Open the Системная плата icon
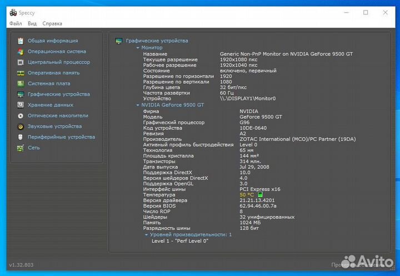This screenshot has width=400, height=276. pyautogui.click(x=21, y=83)
